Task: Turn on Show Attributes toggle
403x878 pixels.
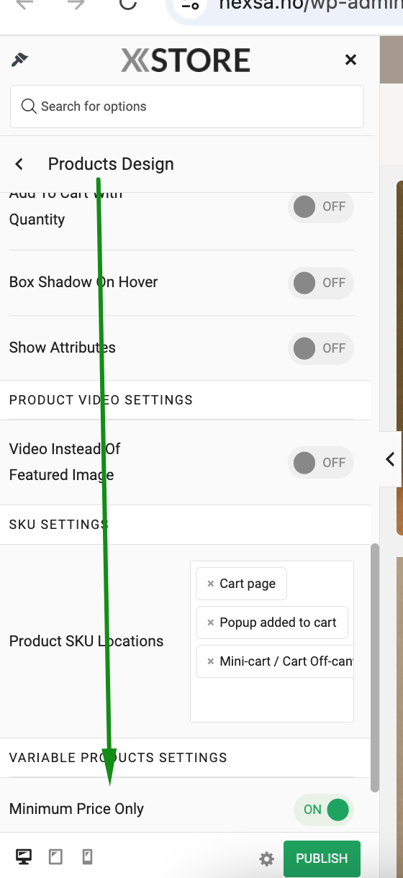Action: tap(321, 348)
